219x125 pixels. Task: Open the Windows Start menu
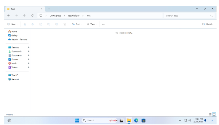tap(77, 120)
